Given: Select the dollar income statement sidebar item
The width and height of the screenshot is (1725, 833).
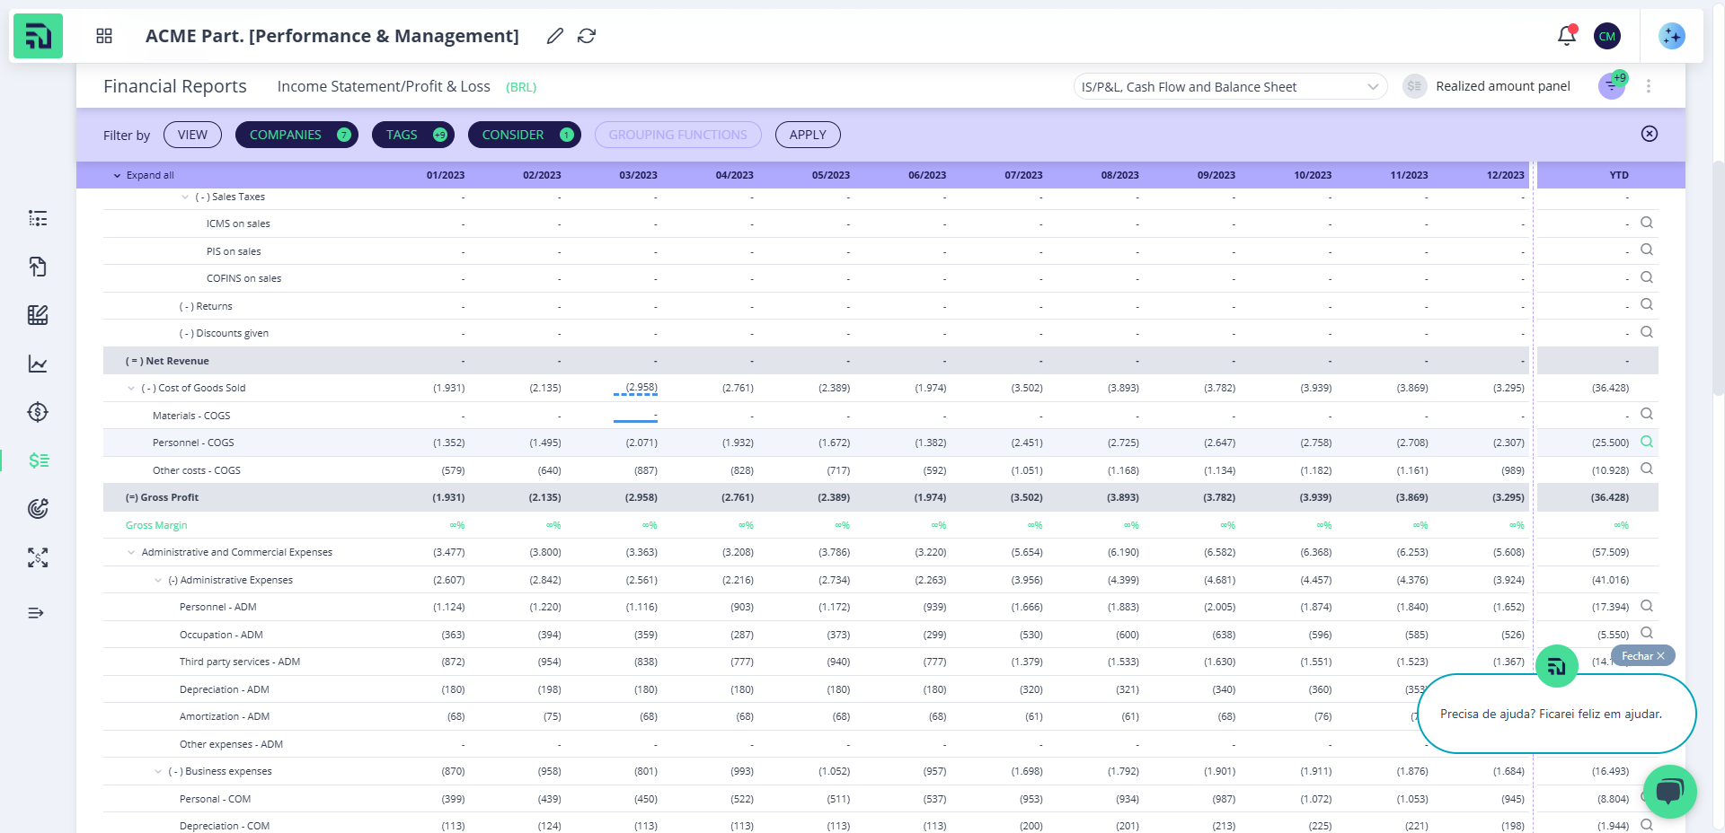Looking at the screenshot, I should click(38, 460).
